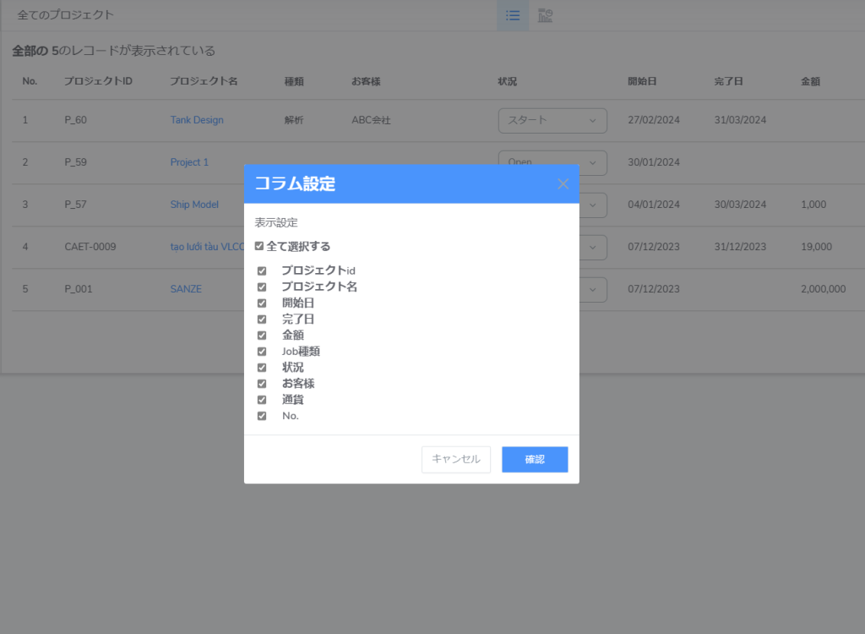Viewport: 865px width, 634px height.
Task: Toggle the No. column checkbox
Action: coord(262,415)
